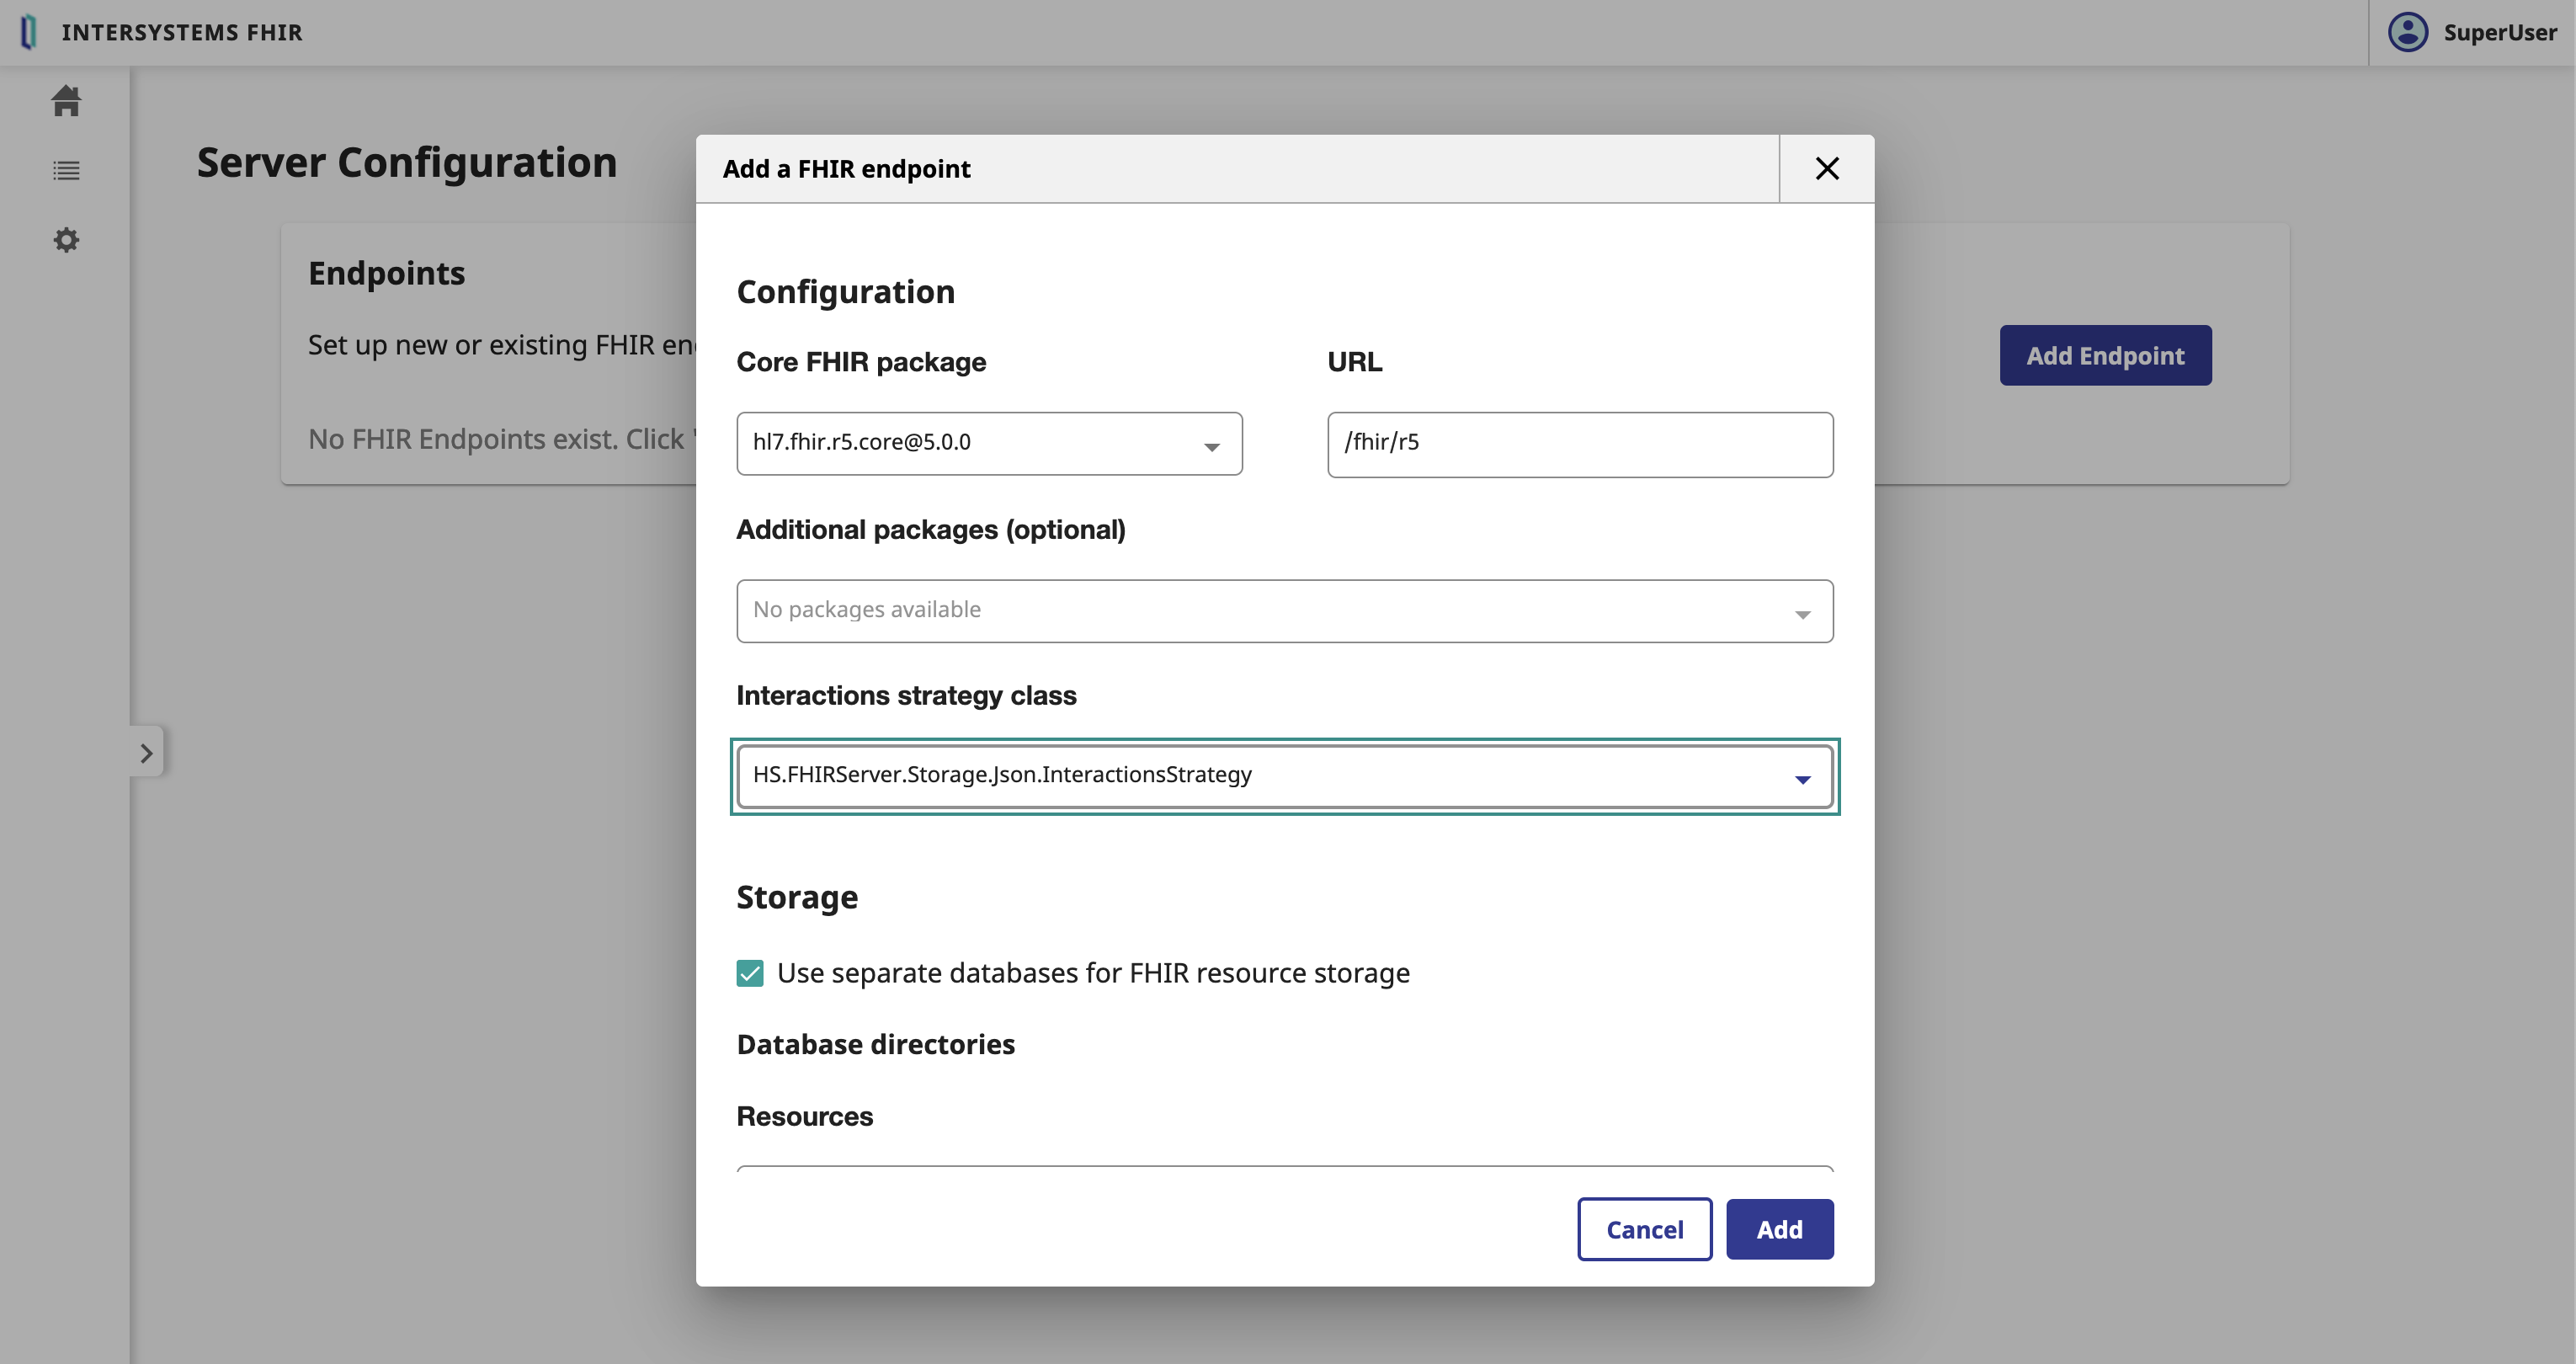Viewport: 2576px width, 1364px height.
Task: Open the settings gear in the sidebar
Action: pyautogui.click(x=66, y=240)
